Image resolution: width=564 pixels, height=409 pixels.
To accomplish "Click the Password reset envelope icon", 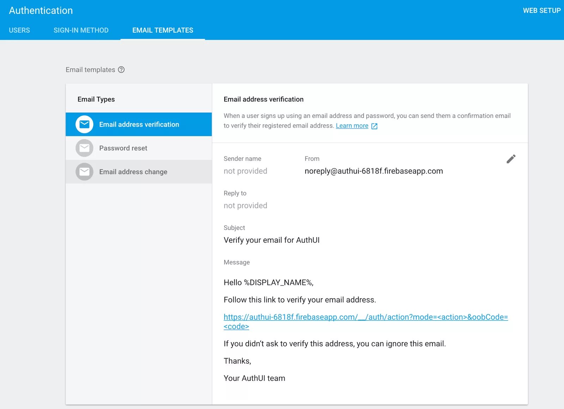I will point(84,148).
